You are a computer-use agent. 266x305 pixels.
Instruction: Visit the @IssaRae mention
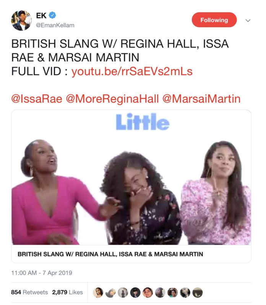click(x=37, y=99)
